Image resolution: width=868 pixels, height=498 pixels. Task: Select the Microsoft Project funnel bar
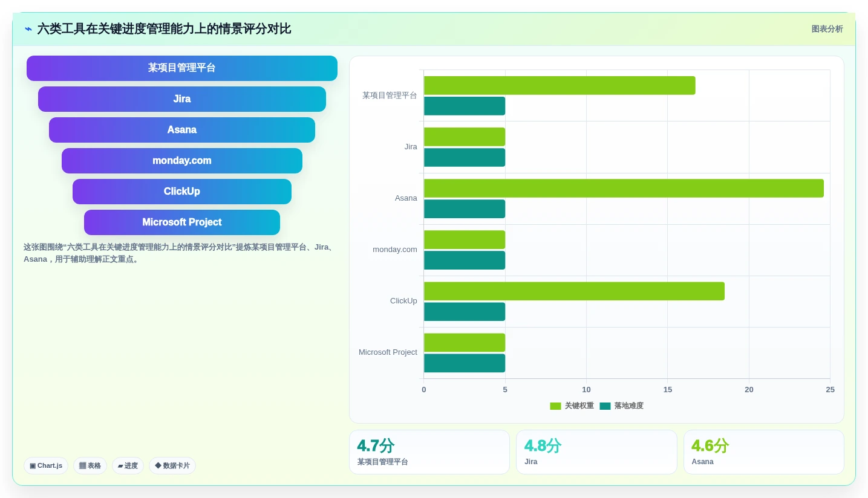tap(182, 222)
